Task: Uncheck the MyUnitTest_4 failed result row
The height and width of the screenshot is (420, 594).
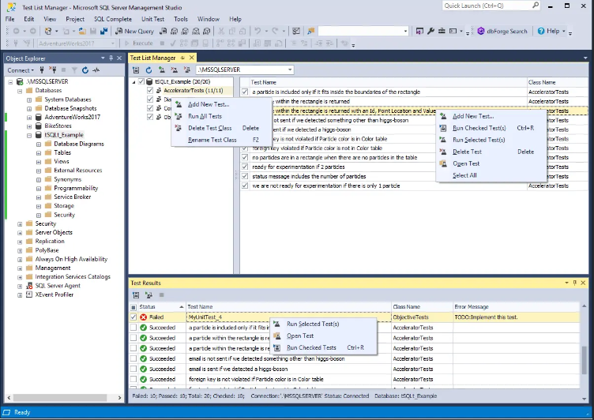Action: 133,317
